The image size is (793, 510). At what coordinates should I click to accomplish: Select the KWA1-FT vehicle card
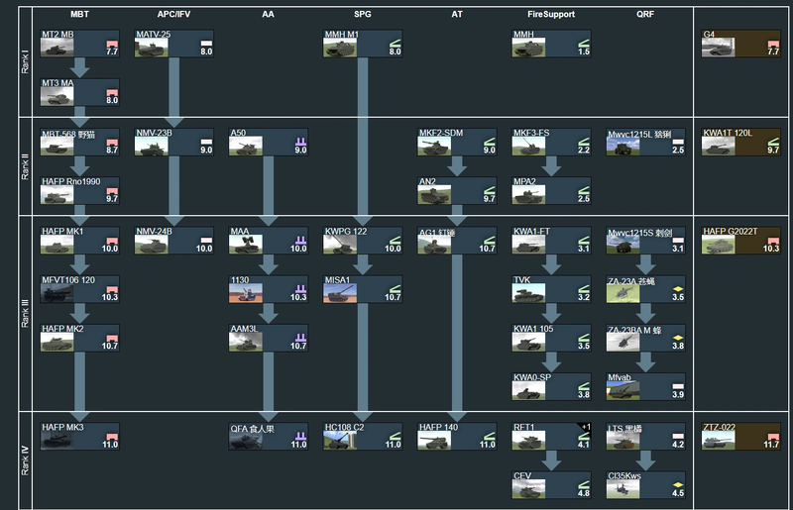click(x=551, y=240)
